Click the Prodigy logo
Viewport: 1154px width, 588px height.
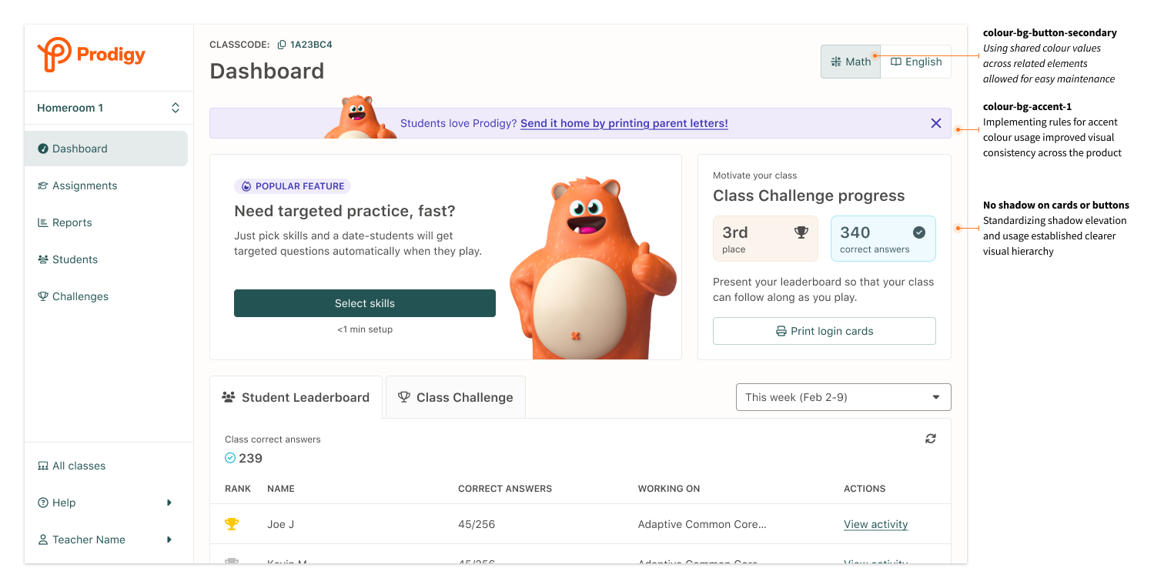point(92,55)
